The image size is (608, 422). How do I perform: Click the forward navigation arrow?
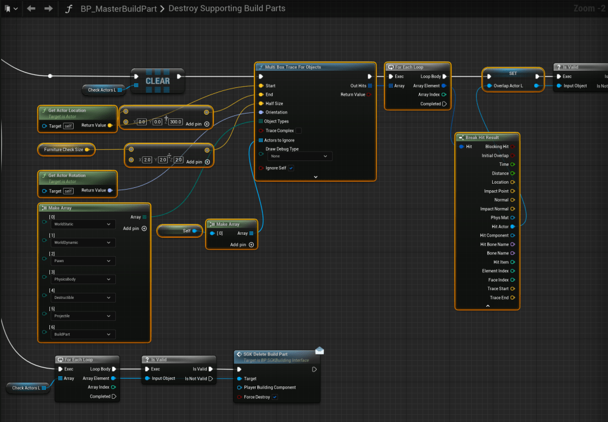(x=49, y=9)
